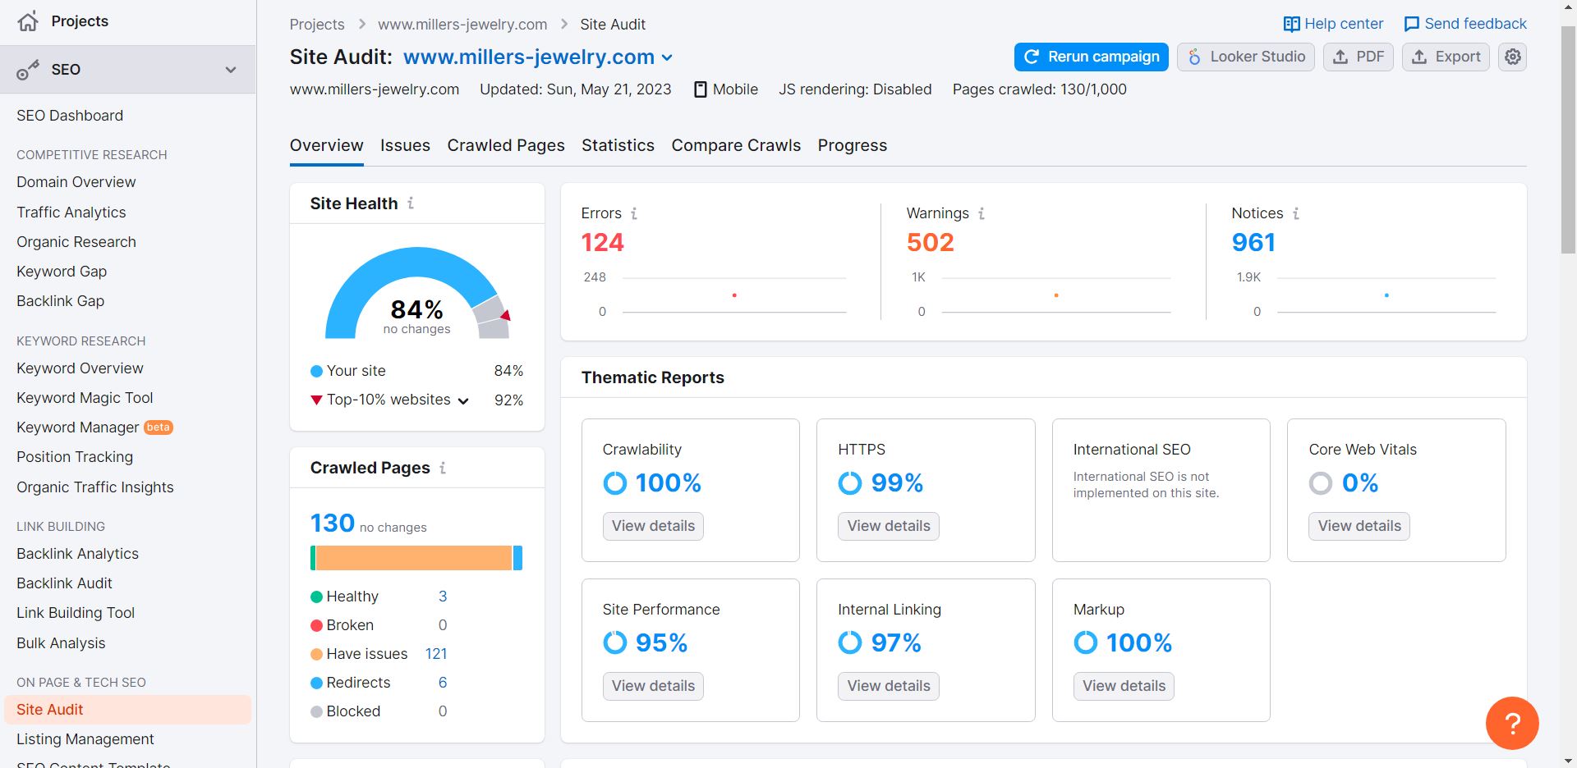Click the Projects home icon

pyautogui.click(x=27, y=21)
